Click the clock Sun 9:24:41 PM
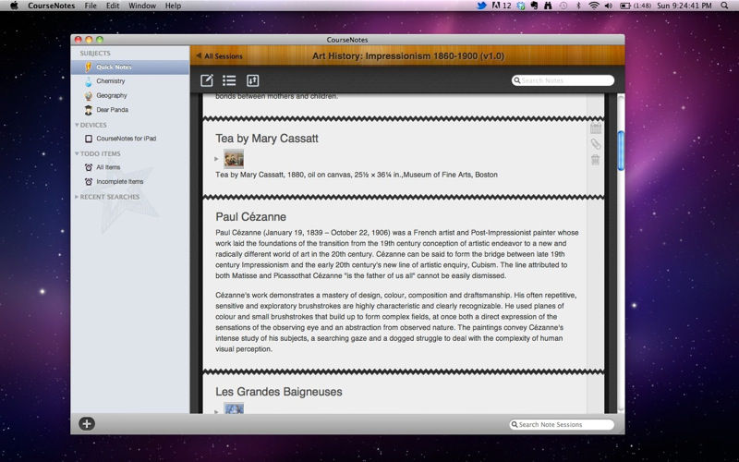 (684, 6)
